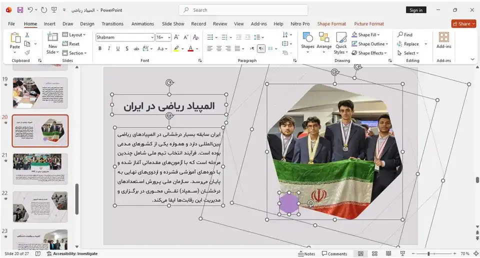Toggle Underline formatting

tap(118, 48)
